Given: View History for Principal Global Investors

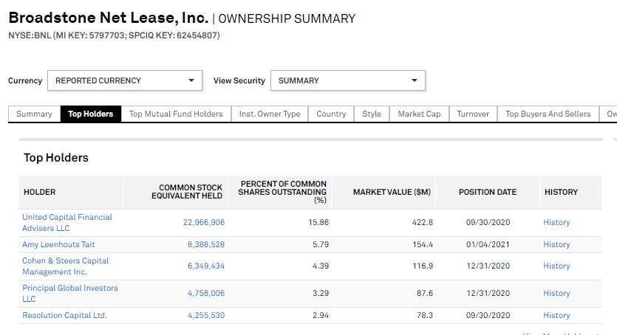Looking at the screenshot, I should pos(556,293).
